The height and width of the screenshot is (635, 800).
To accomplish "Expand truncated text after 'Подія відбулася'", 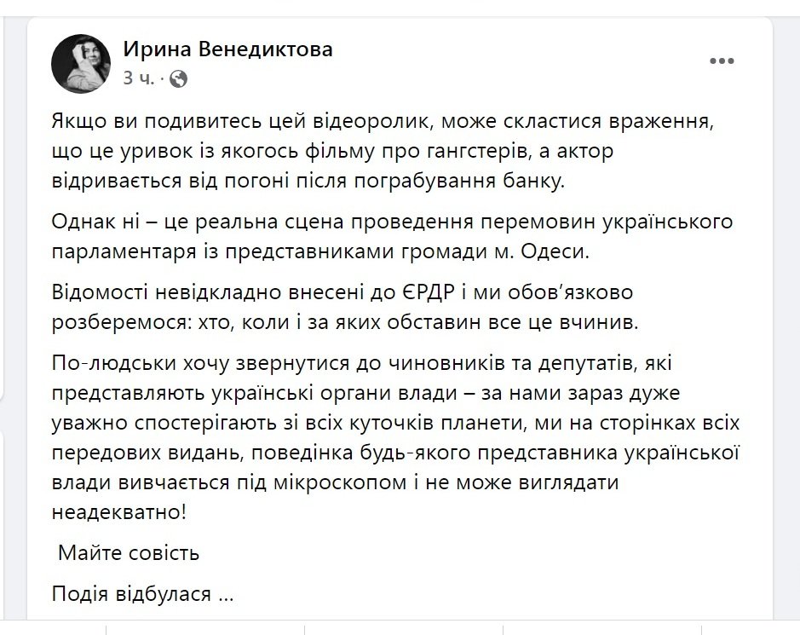I will point(226,595).
